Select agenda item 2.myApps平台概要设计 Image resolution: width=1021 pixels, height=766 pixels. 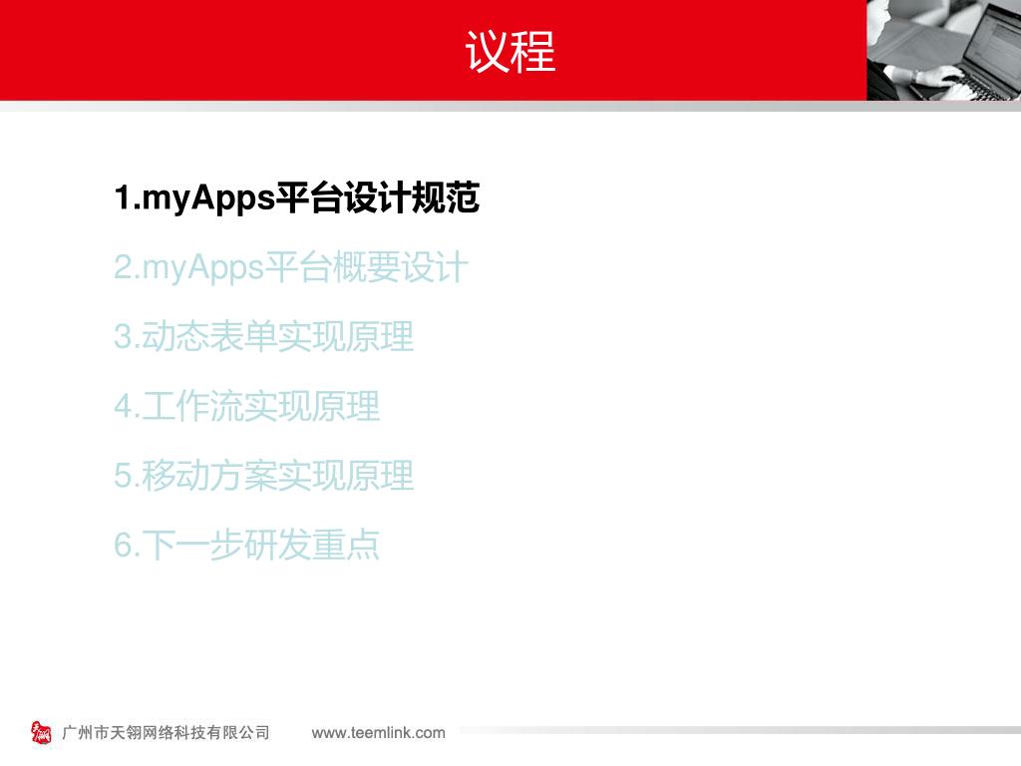(x=291, y=267)
